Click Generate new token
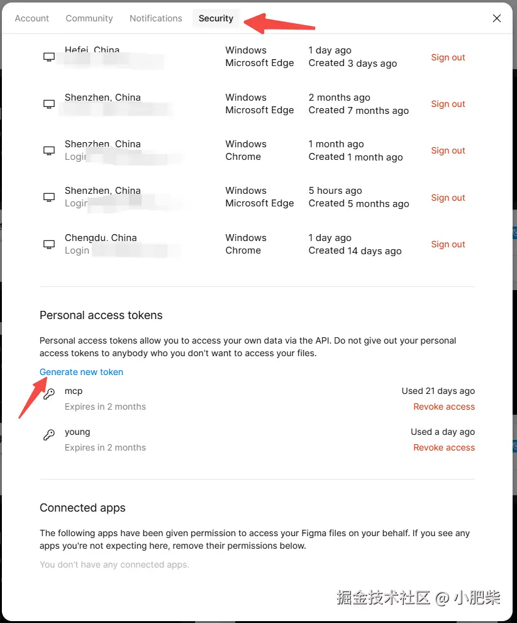517x623 pixels. (x=81, y=372)
